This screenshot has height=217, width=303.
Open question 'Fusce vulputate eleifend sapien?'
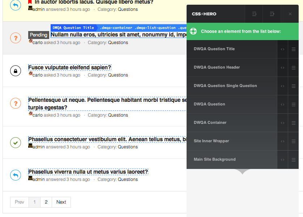[x=69, y=68]
